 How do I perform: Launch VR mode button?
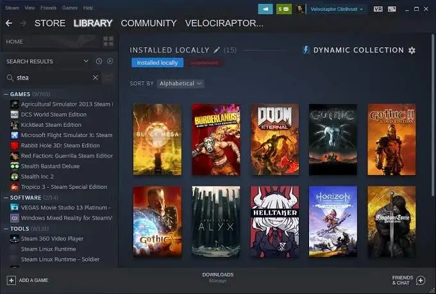[x=378, y=9]
